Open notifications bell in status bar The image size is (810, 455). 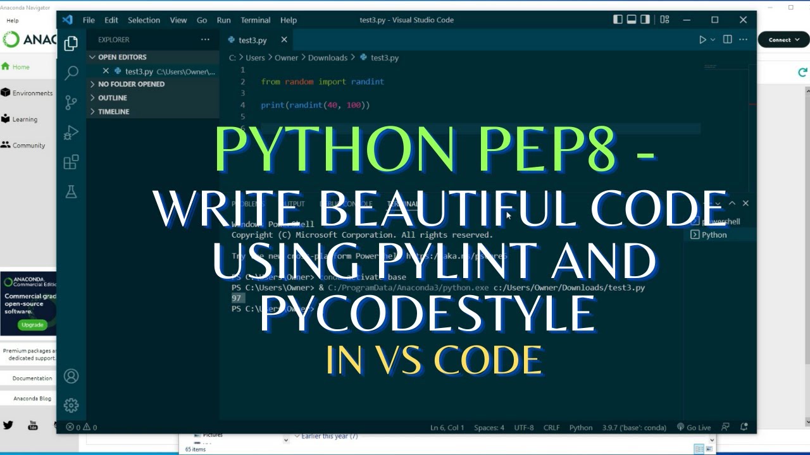pyautogui.click(x=744, y=427)
